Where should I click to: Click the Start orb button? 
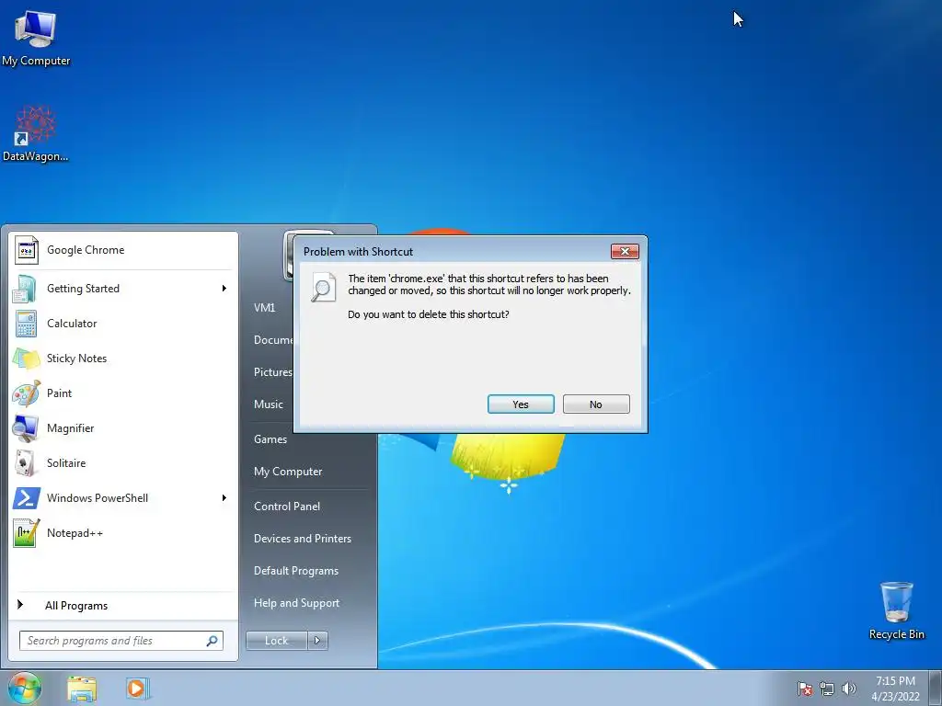click(x=25, y=688)
